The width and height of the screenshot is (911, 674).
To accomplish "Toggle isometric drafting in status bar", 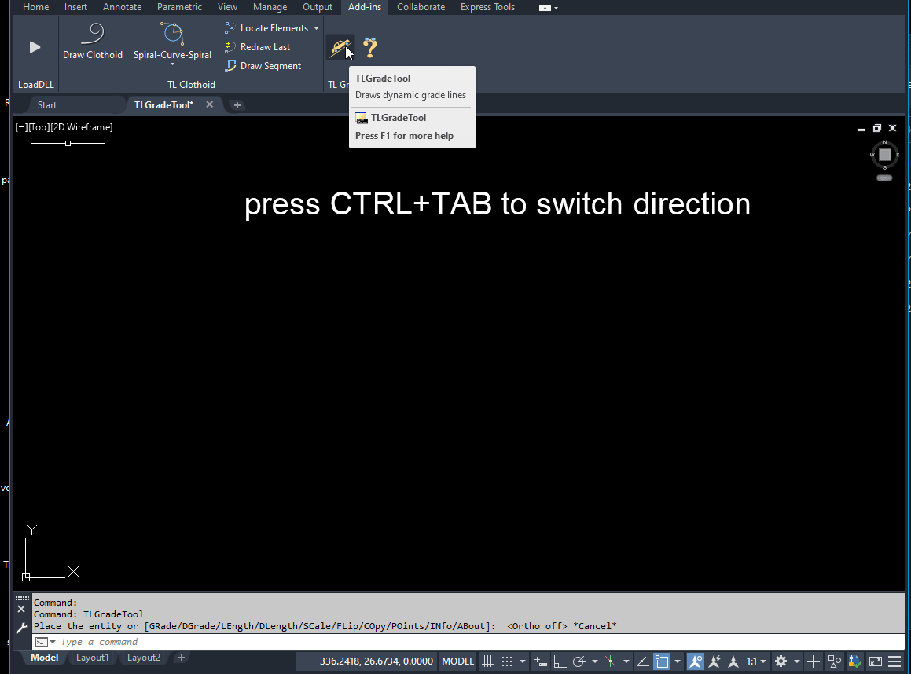I will [x=610, y=661].
